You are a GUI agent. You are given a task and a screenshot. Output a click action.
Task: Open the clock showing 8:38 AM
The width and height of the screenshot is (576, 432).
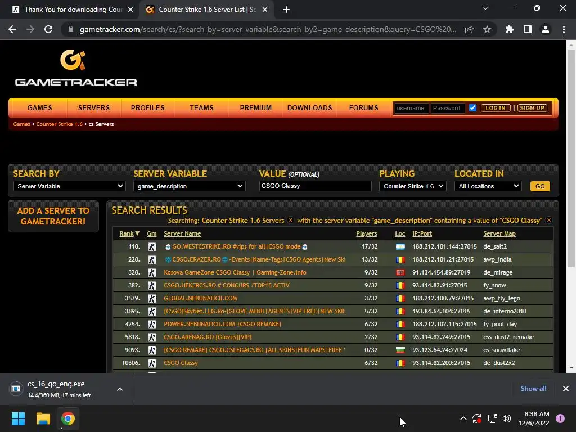tap(534, 418)
